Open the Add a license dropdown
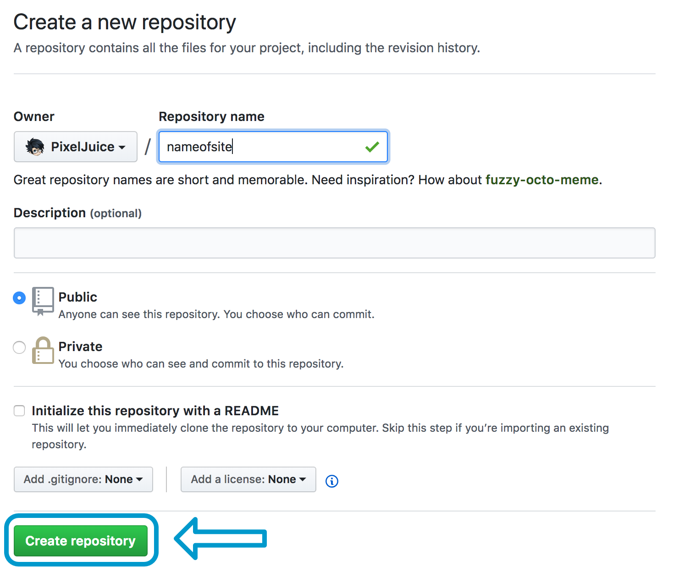This screenshot has width=695, height=583. [x=248, y=479]
